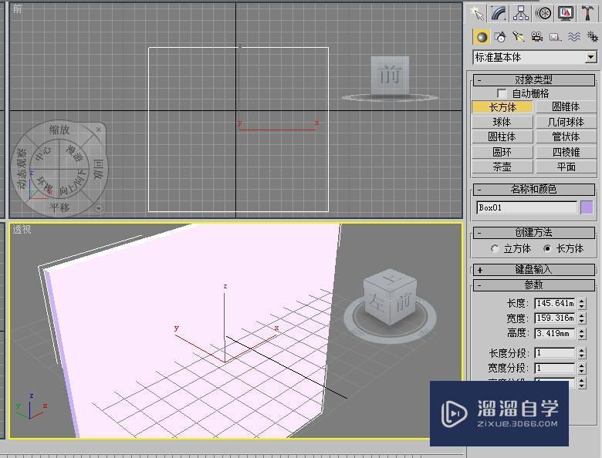Click the 圆环 torus button
This screenshot has height=458, width=602.
pos(502,152)
